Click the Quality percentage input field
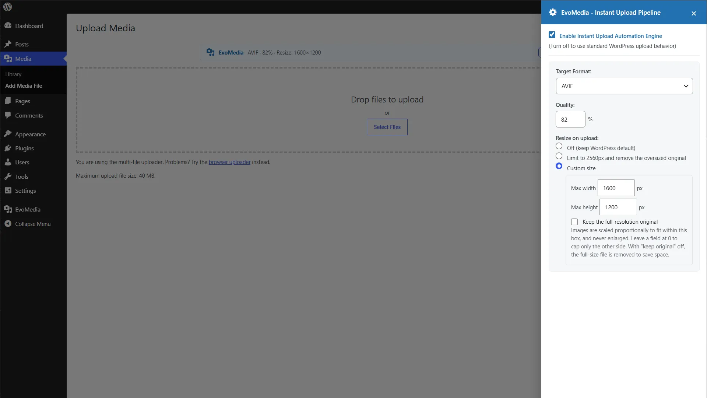The height and width of the screenshot is (398, 707). click(x=570, y=119)
